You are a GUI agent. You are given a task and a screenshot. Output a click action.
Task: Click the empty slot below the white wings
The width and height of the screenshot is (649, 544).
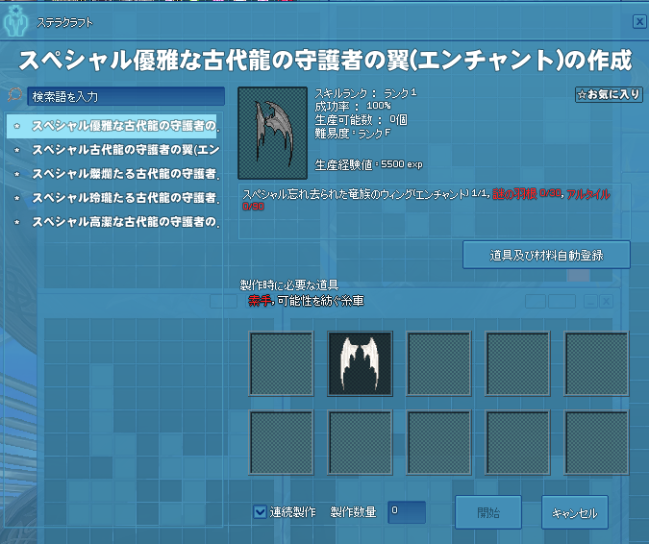(x=360, y=442)
